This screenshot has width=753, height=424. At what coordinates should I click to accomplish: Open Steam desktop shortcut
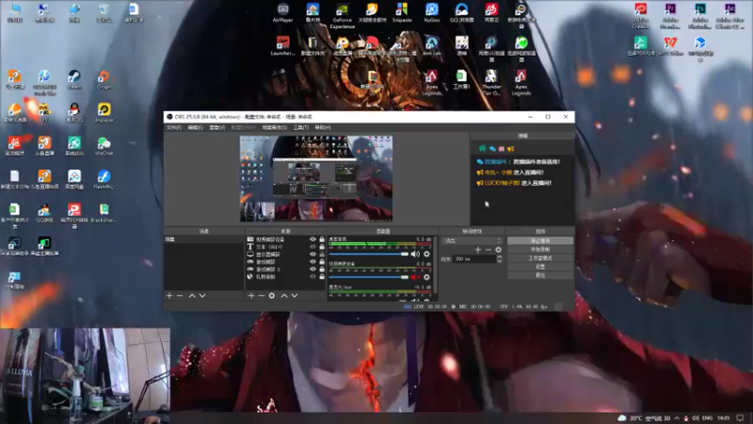tap(74, 80)
